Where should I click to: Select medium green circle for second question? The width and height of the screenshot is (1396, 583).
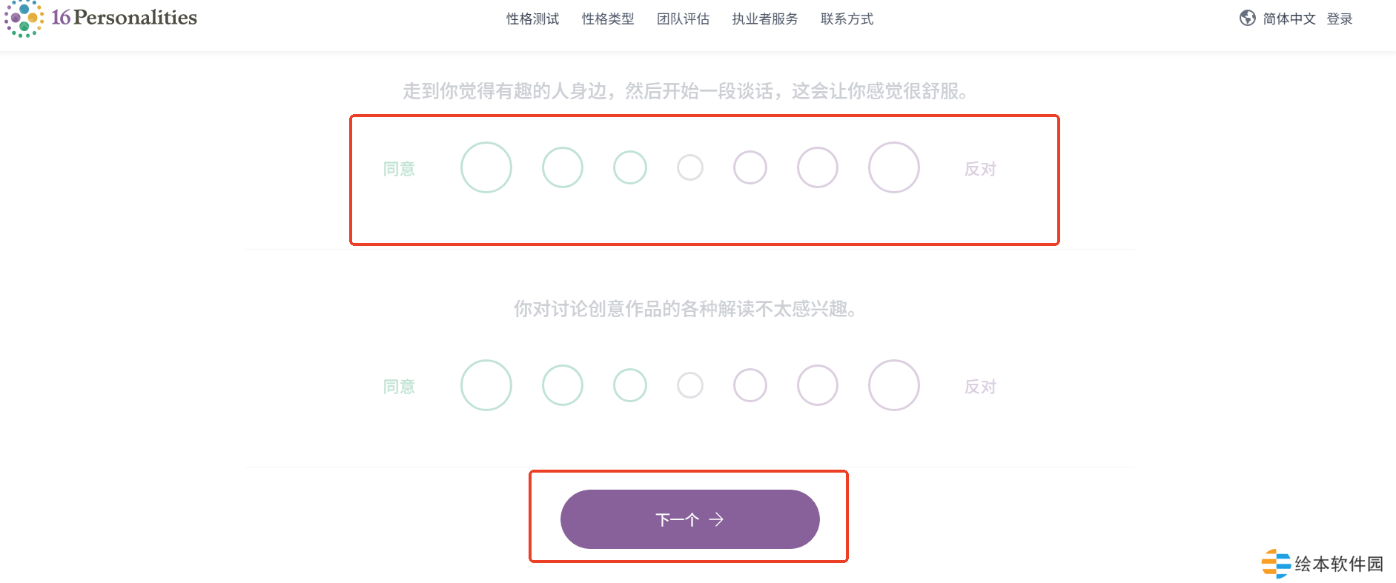tap(563, 385)
